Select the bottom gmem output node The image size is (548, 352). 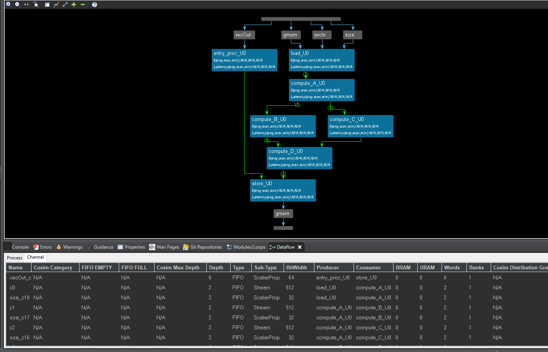pyautogui.click(x=283, y=214)
